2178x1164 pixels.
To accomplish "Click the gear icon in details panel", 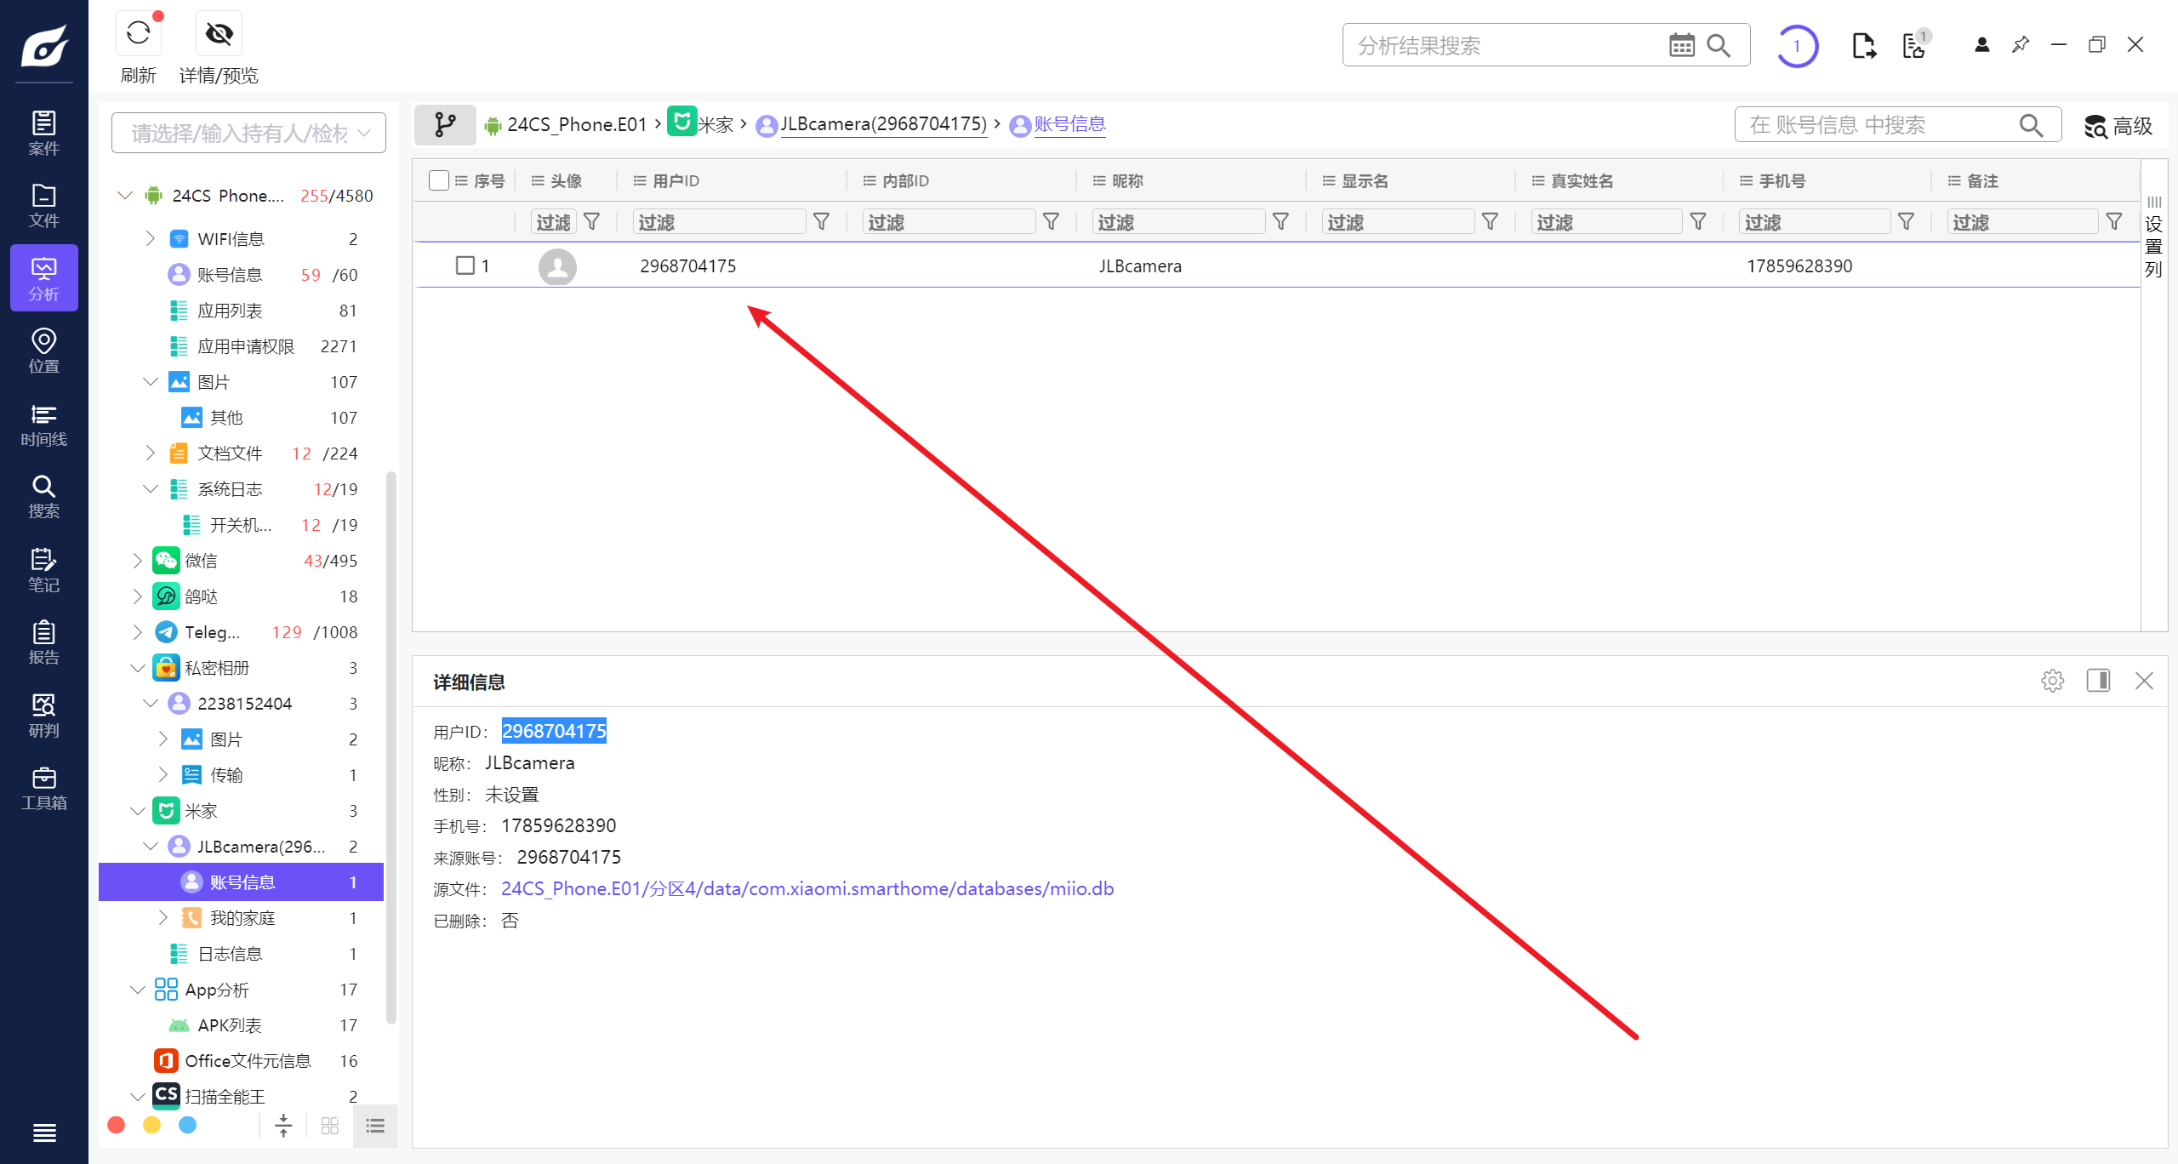I will tap(2052, 681).
